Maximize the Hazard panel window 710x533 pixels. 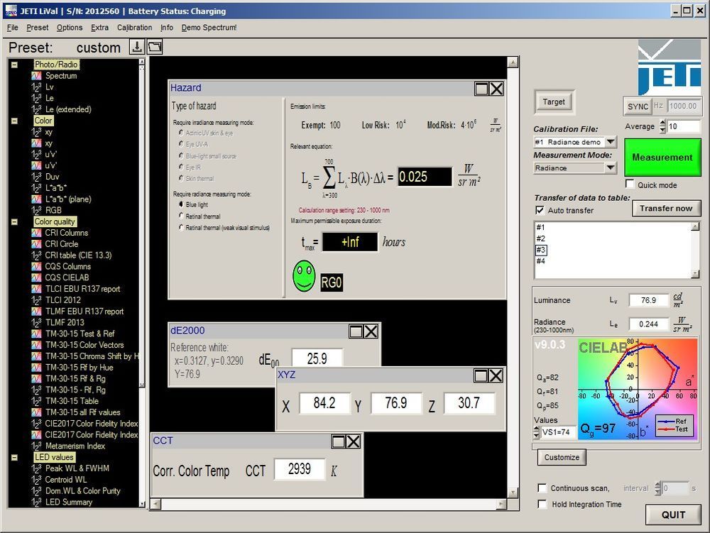[481, 89]
